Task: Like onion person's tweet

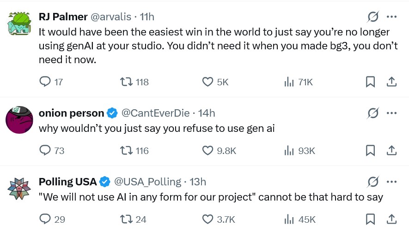Action: tap(208, 150)
